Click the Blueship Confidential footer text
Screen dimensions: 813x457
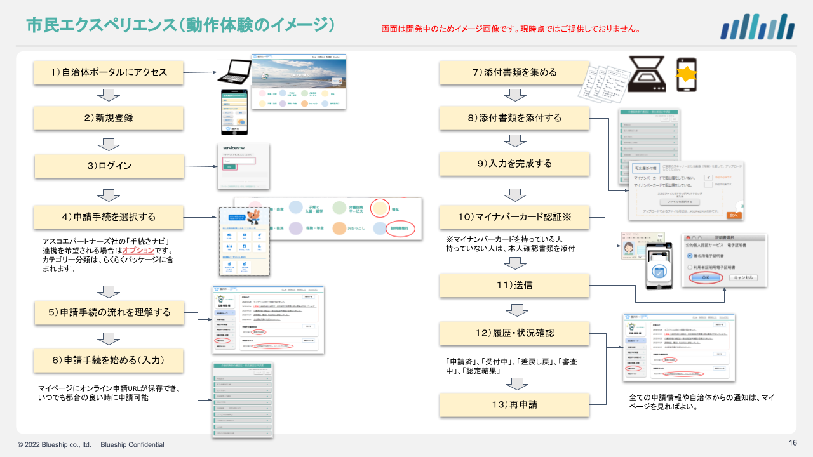click(x=132, y=444)
